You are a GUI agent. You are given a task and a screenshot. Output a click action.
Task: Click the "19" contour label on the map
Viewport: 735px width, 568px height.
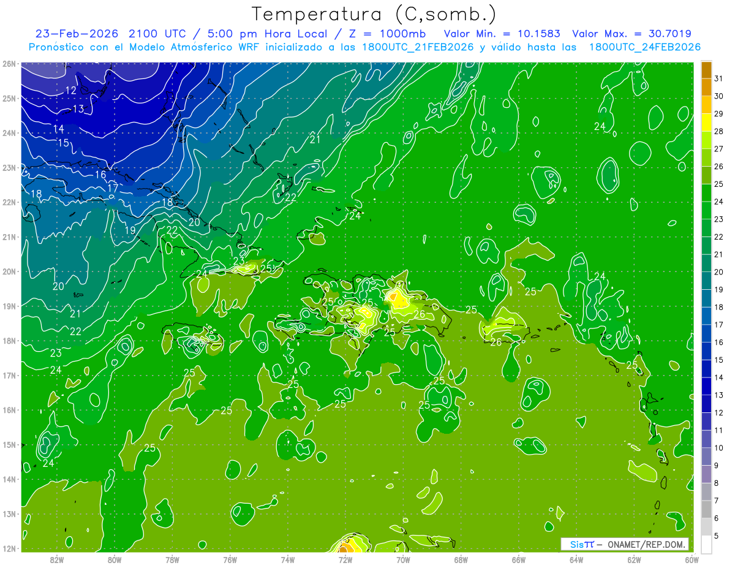tap(130, 230)
